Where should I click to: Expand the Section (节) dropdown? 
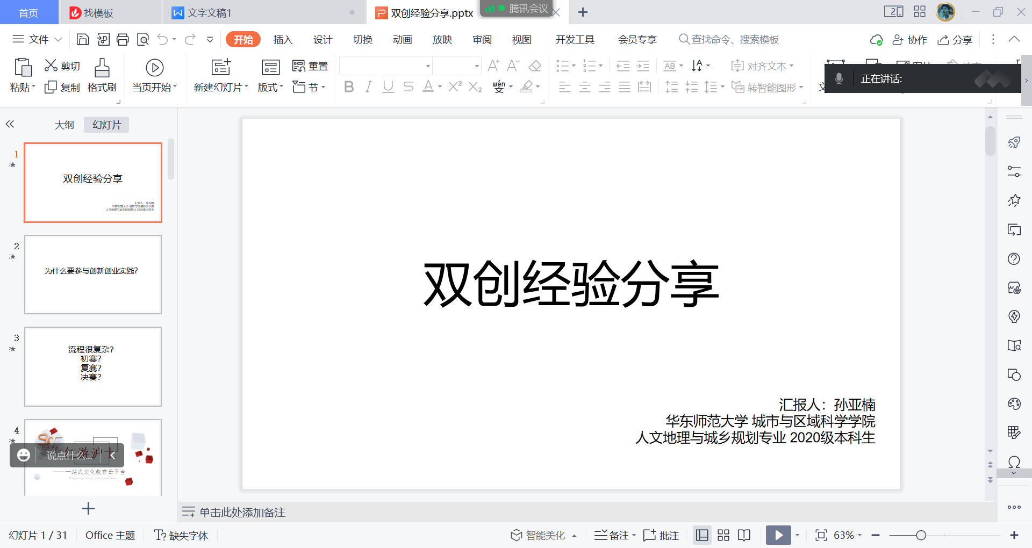[x=310, y=87]
